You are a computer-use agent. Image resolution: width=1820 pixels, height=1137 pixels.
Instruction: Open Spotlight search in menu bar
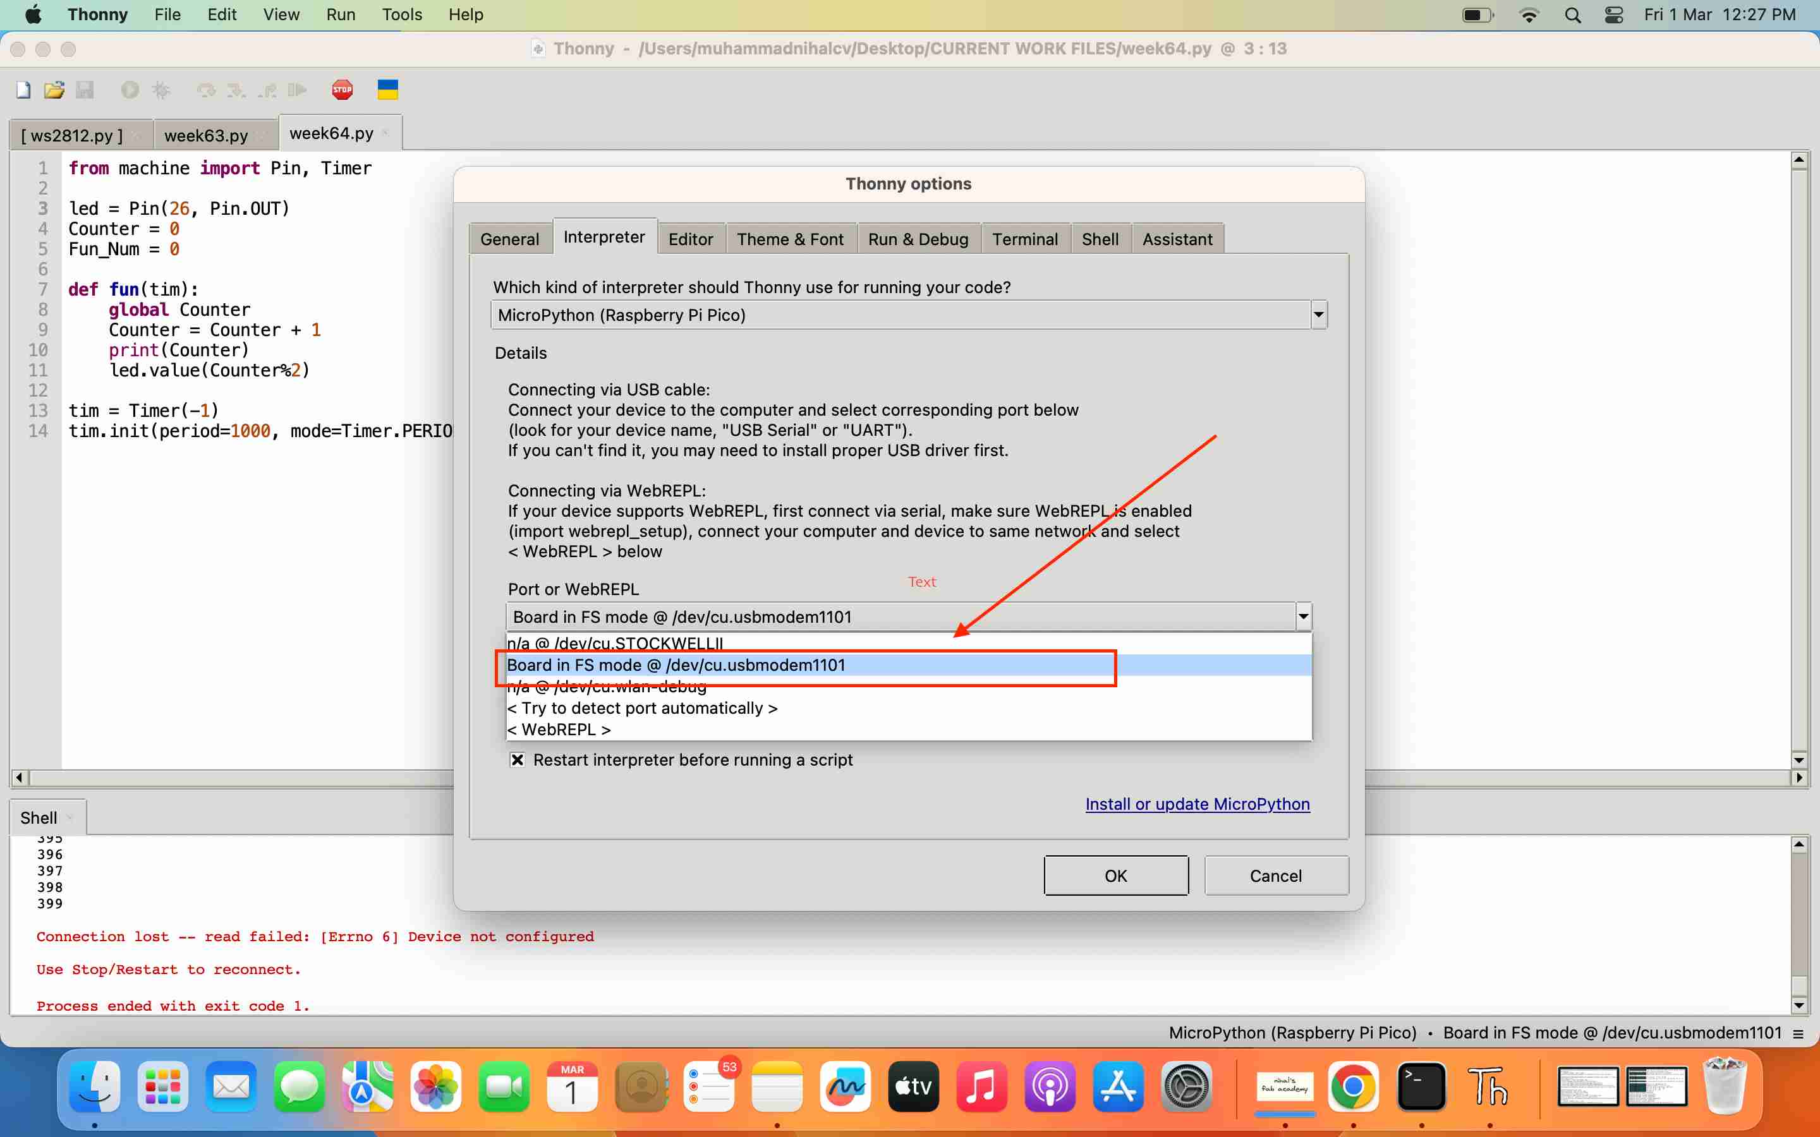tap(1572, 15)
